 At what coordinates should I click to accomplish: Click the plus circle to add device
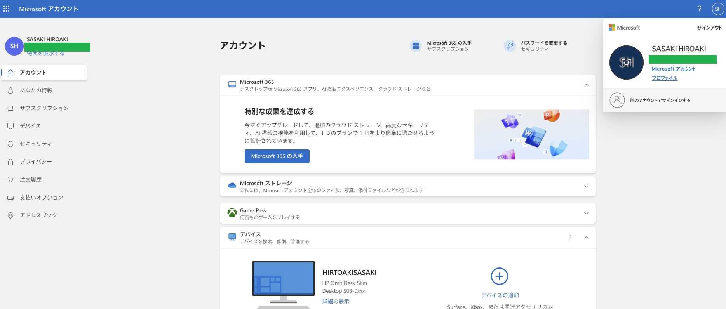tap(500, 276)
